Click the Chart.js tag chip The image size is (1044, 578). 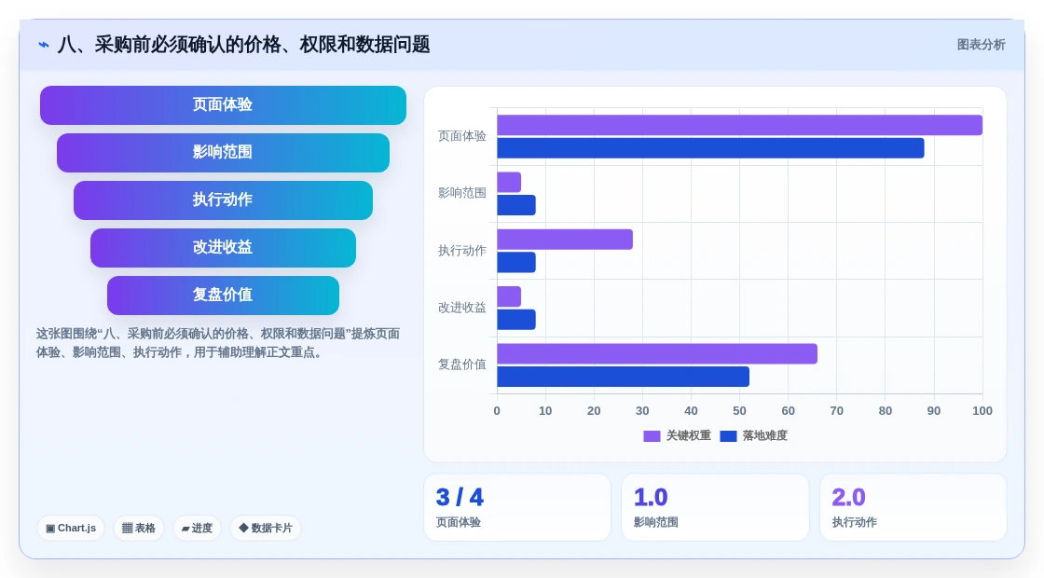71,528
